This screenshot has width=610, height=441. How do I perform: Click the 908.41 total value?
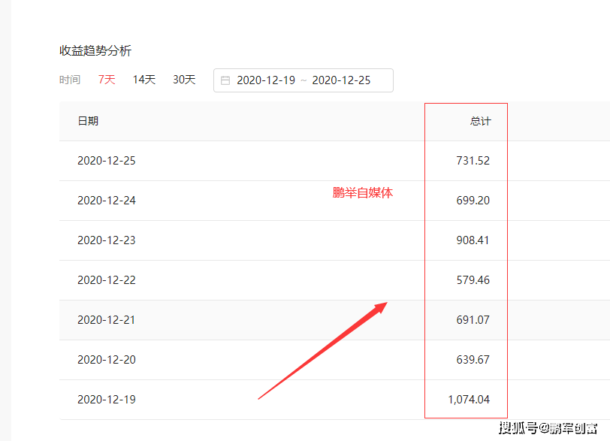[x=473, y=240]
